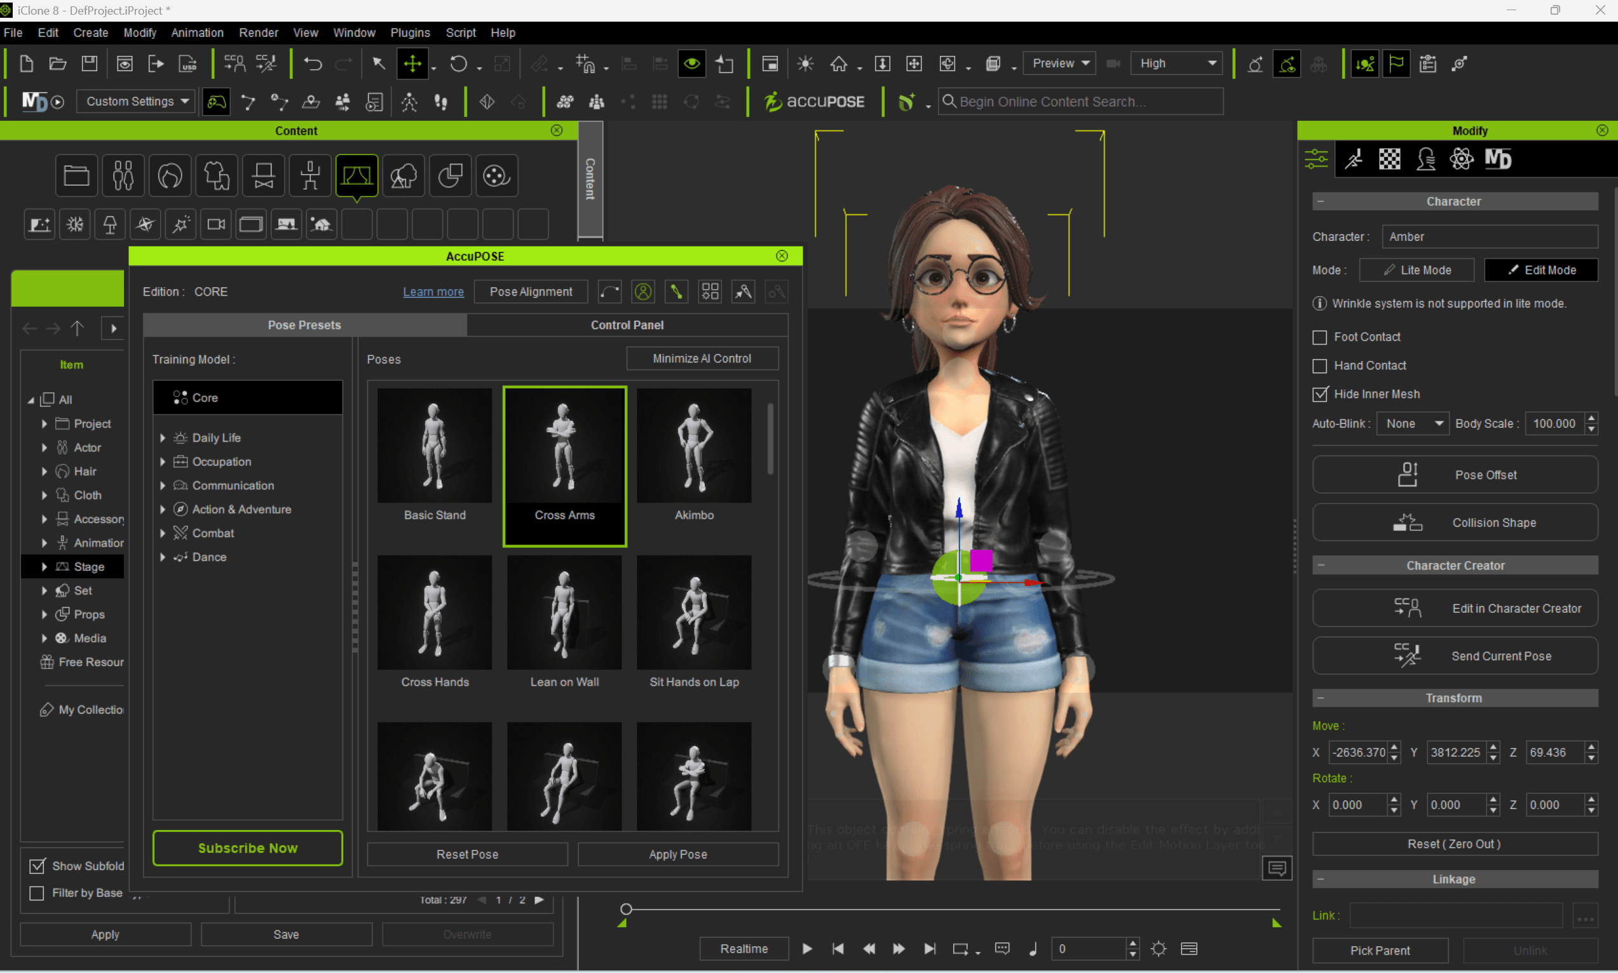
Task: Switch to the Control Panel tab
Action: point(627,325)
